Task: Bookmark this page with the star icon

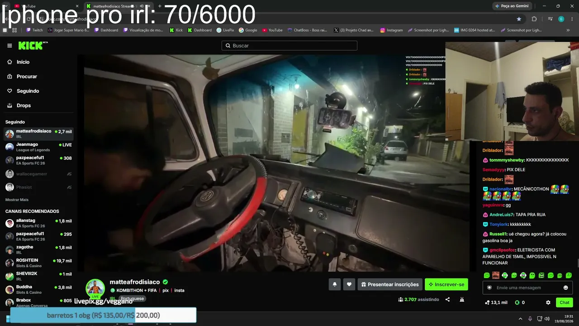Action: [x=519, y=19]
